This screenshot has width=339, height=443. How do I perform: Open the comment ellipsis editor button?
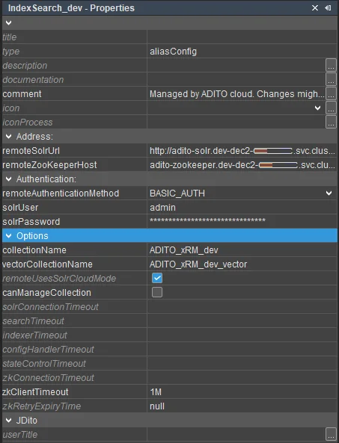331,93
